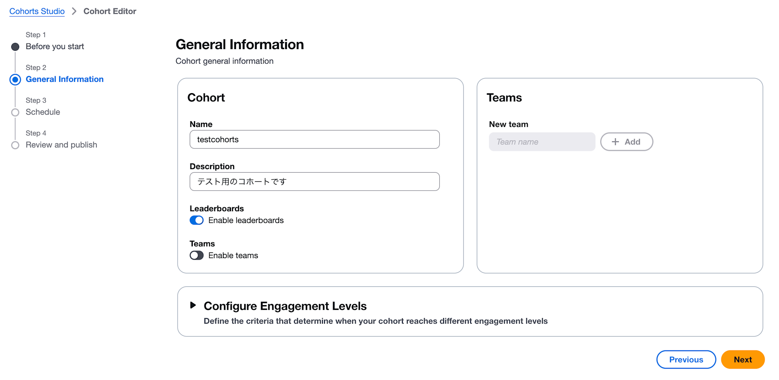Open the Review and publish step
Image resolution: width=779 pixels, height=380 pixels.
62,145
